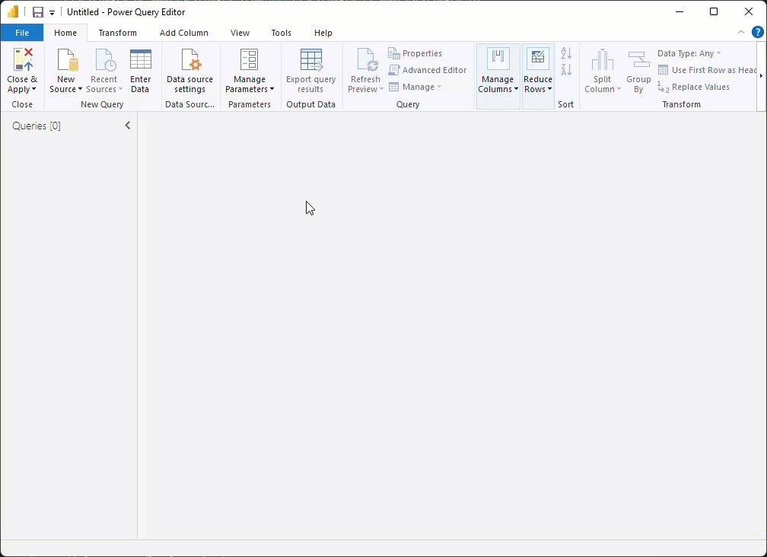Click the Save icon in the title bar
767x557 pixels.
[37, 11]
